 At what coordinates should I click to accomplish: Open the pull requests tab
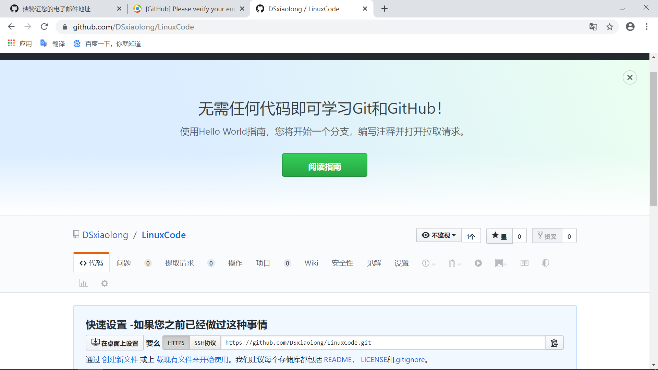point(179,263)
